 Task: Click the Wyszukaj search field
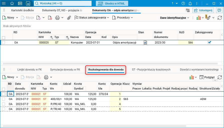click(63, 3)
